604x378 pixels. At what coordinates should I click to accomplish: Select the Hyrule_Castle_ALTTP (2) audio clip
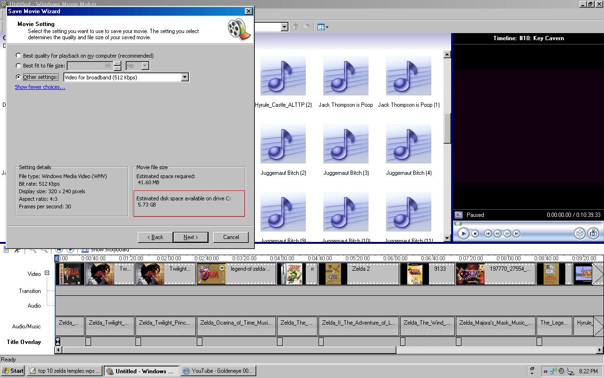click(x=283, y=82)
